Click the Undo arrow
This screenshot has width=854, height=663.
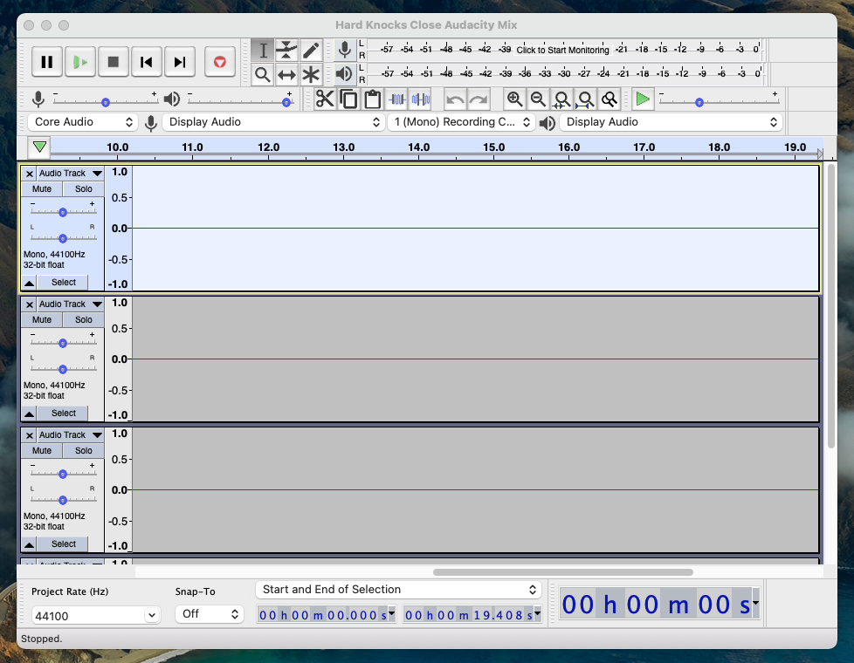point(455,99)
